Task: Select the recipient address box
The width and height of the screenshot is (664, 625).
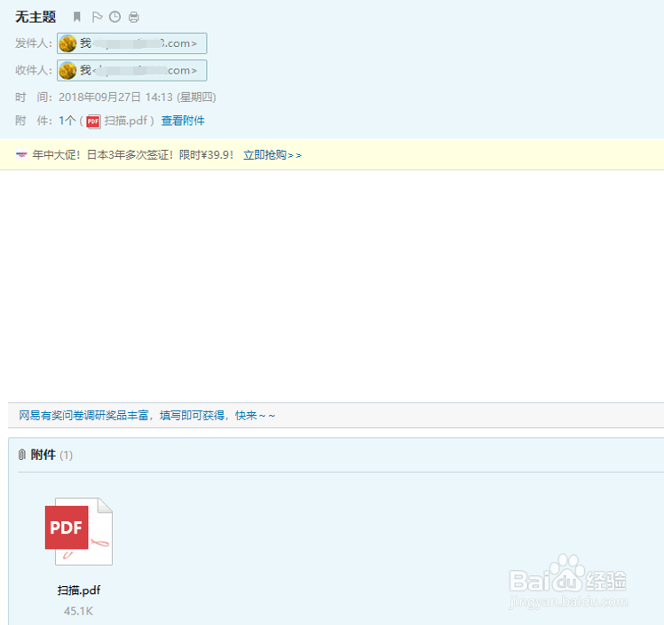Action: coord(132,70)
